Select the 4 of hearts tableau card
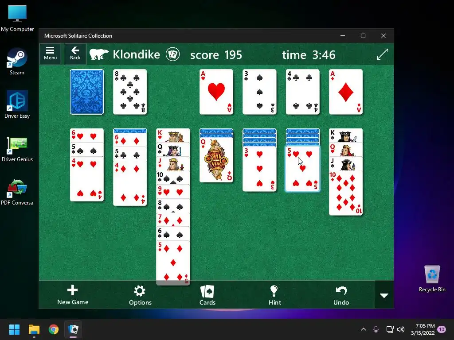Image resolution: width=454 pixels, height=340 pixels. (87, 179)
